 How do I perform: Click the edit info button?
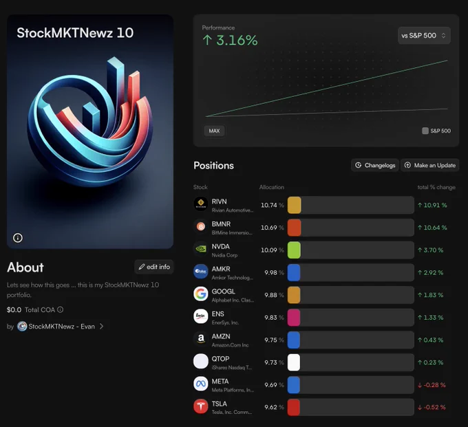tap(154, 267)
